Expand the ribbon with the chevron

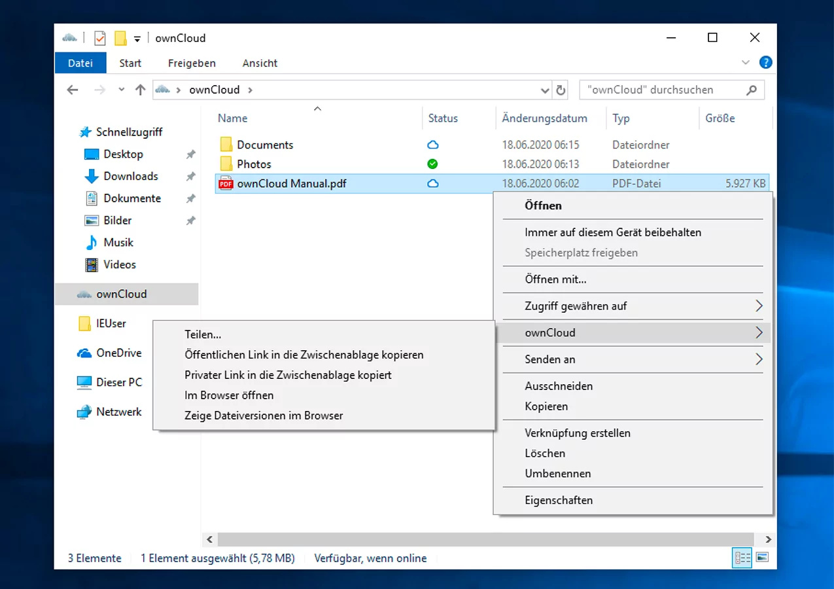(746, 63)
